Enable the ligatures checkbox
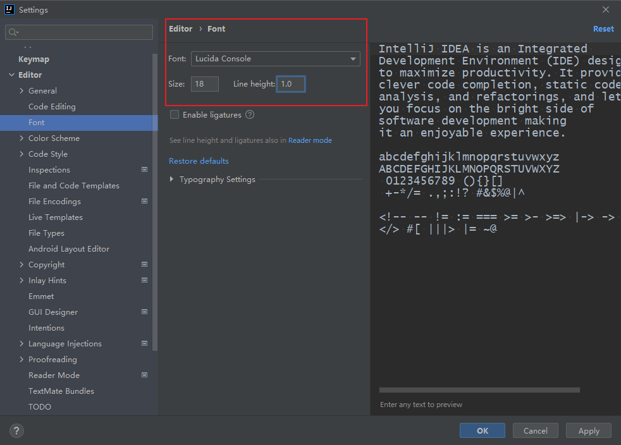Viewport: 621px width, 445px height. [x=175, y=115]
